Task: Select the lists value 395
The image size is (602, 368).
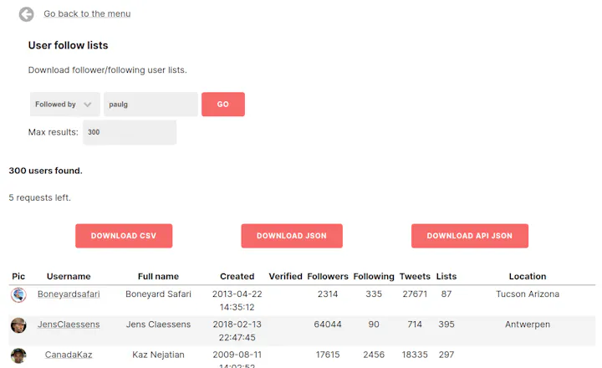Action: 446,325
